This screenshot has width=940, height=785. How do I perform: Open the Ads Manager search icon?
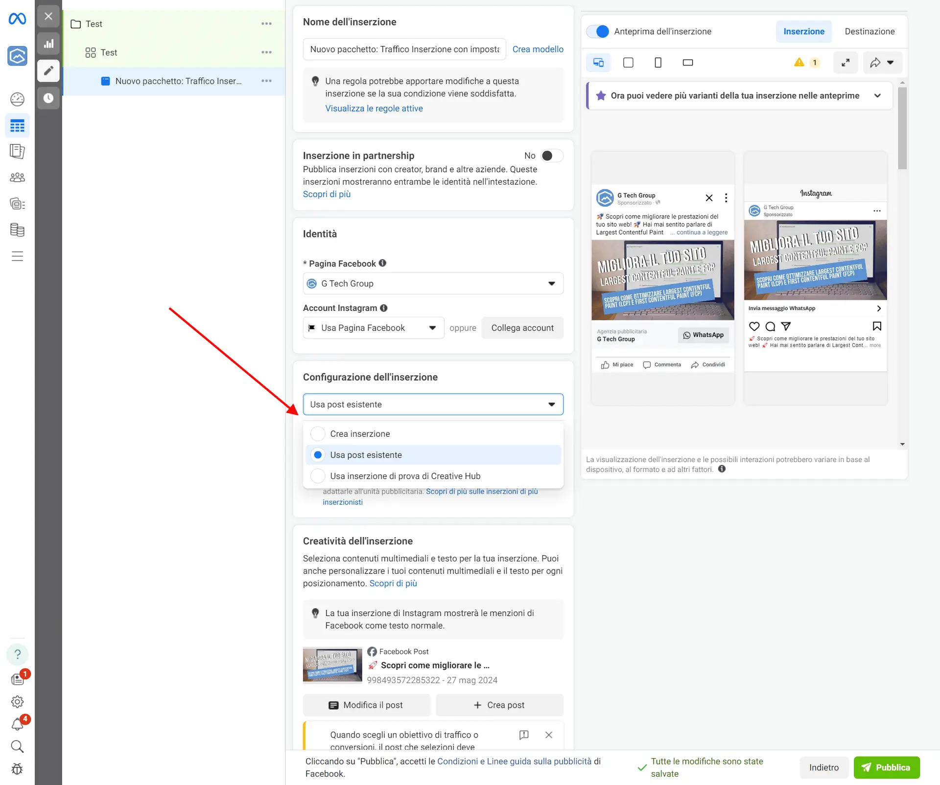pos(18,746)
